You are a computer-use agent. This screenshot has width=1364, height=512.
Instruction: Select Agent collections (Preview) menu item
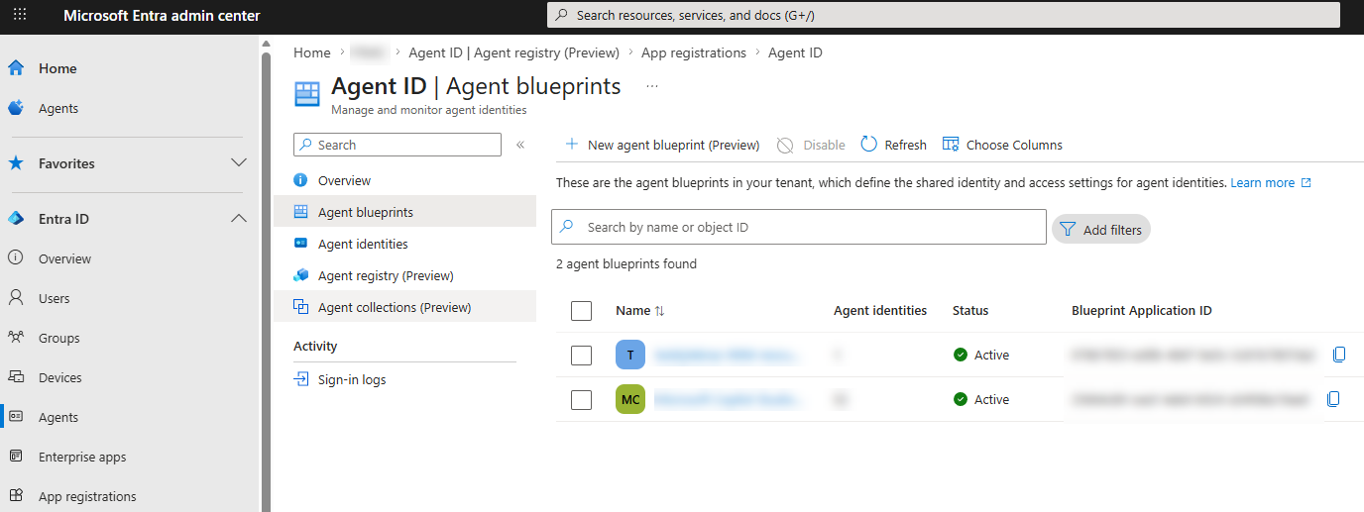click(x=394, y=307)
